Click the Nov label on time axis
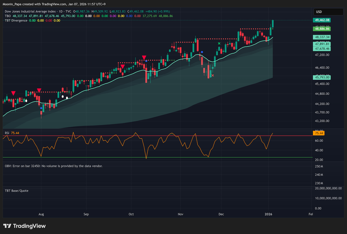Viewport: 347px width, 234px height. tap(181, 214)
